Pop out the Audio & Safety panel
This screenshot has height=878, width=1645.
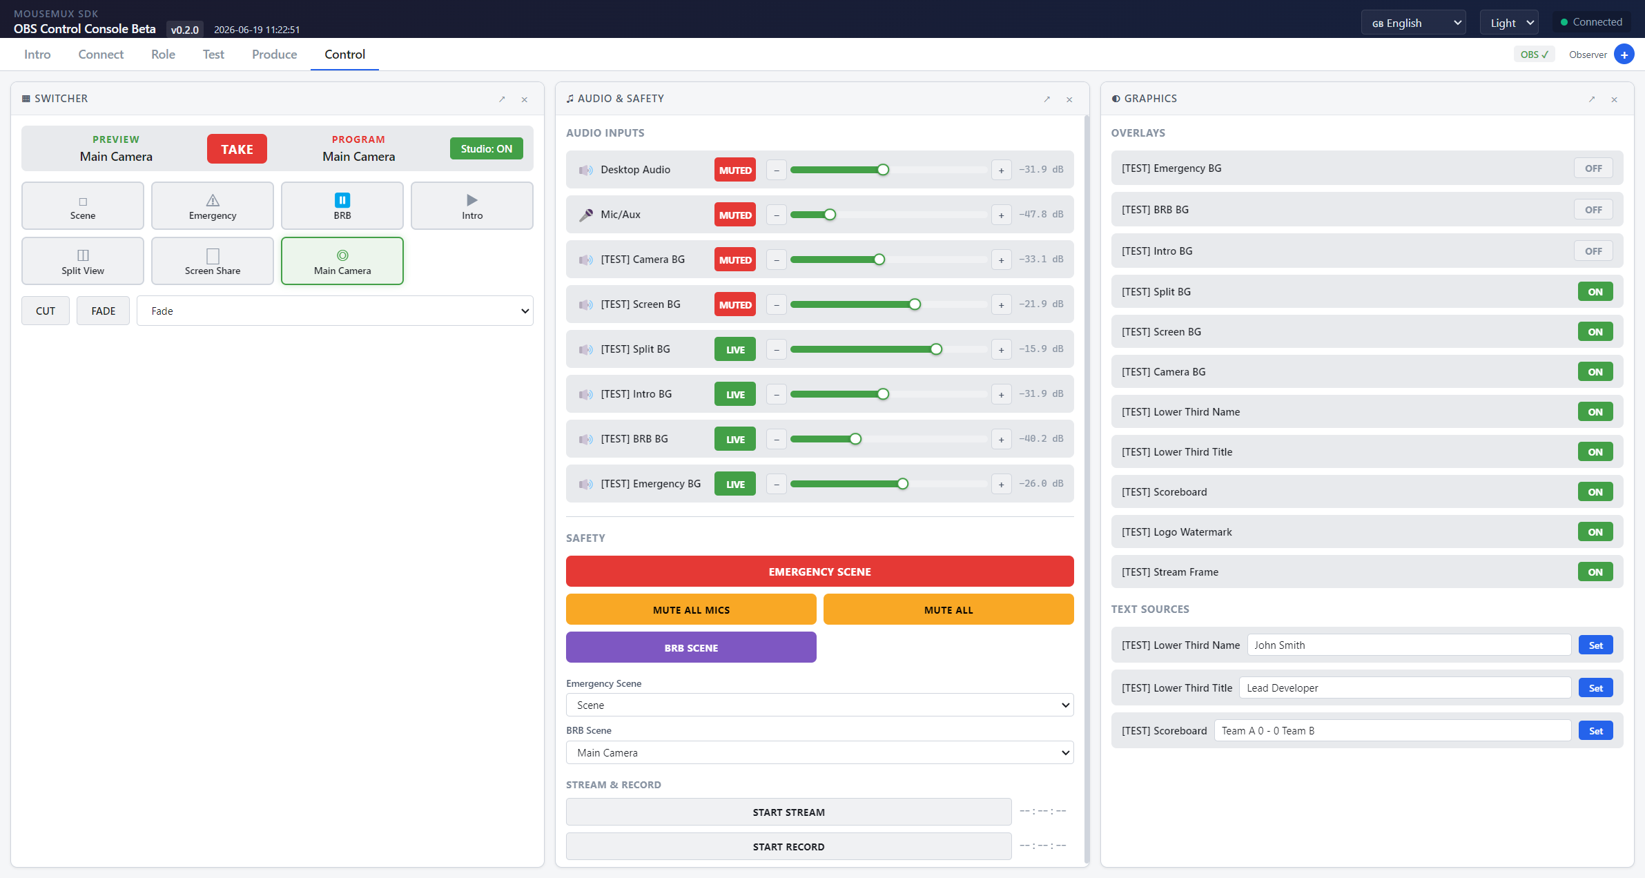1047,99
